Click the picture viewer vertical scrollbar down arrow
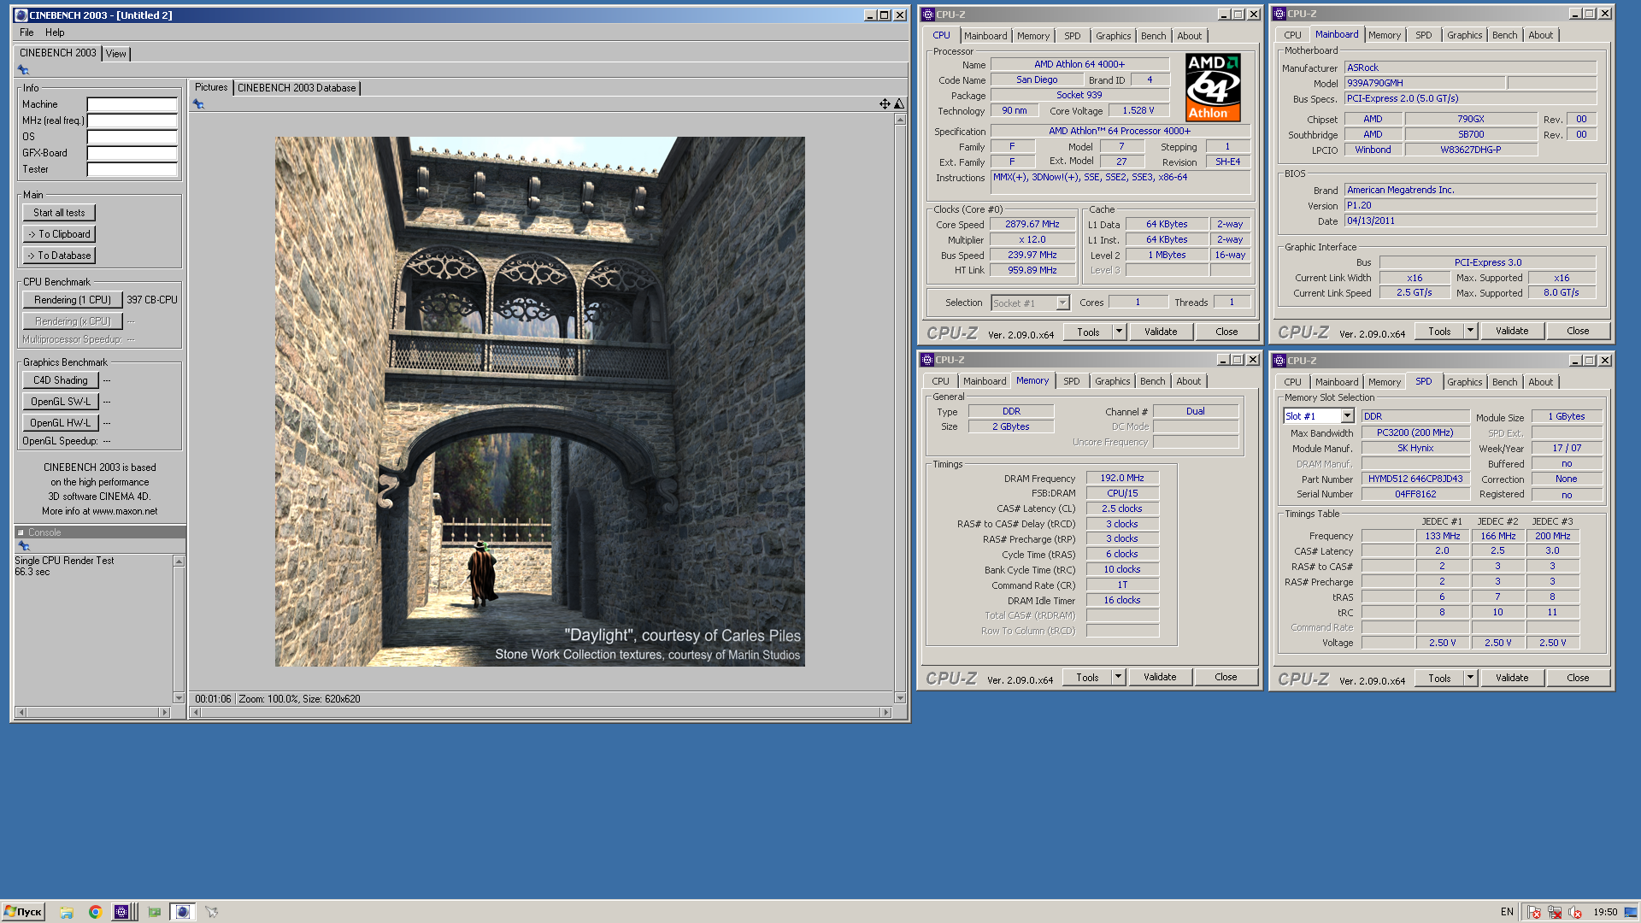Image resolution: width=1641 pixels, height=923 pixels. [x=900, y=697]
